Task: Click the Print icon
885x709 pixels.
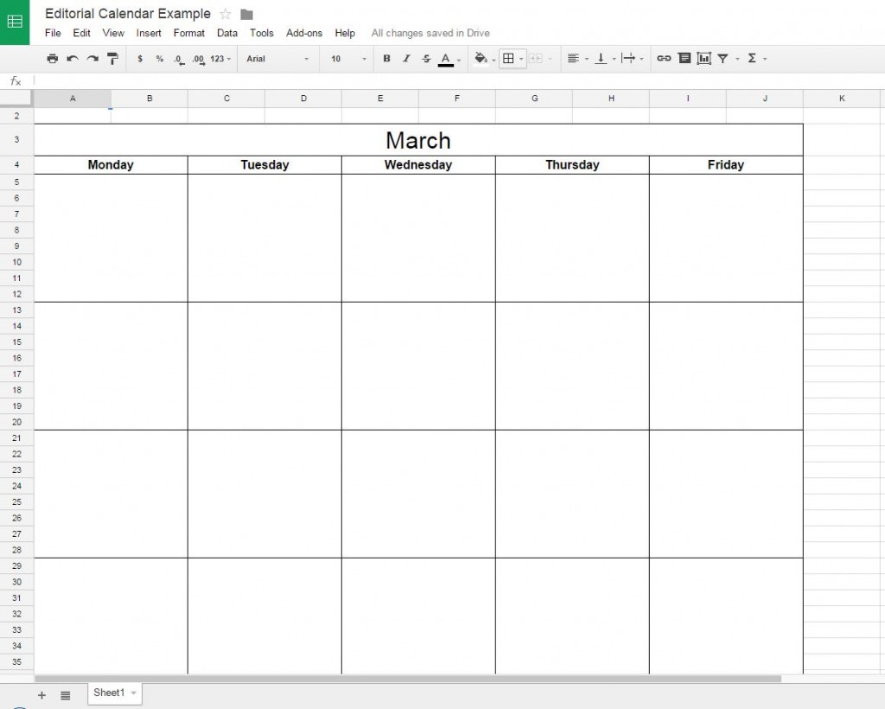Action: (52, 58)
